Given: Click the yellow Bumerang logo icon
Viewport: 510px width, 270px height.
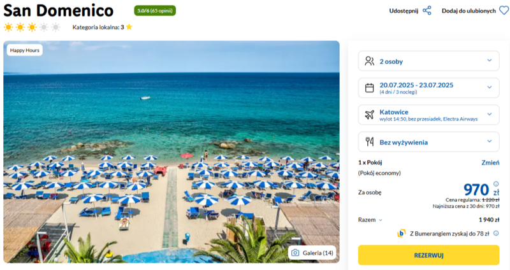Looking at the screenshot, I should [x=402, y=233].
